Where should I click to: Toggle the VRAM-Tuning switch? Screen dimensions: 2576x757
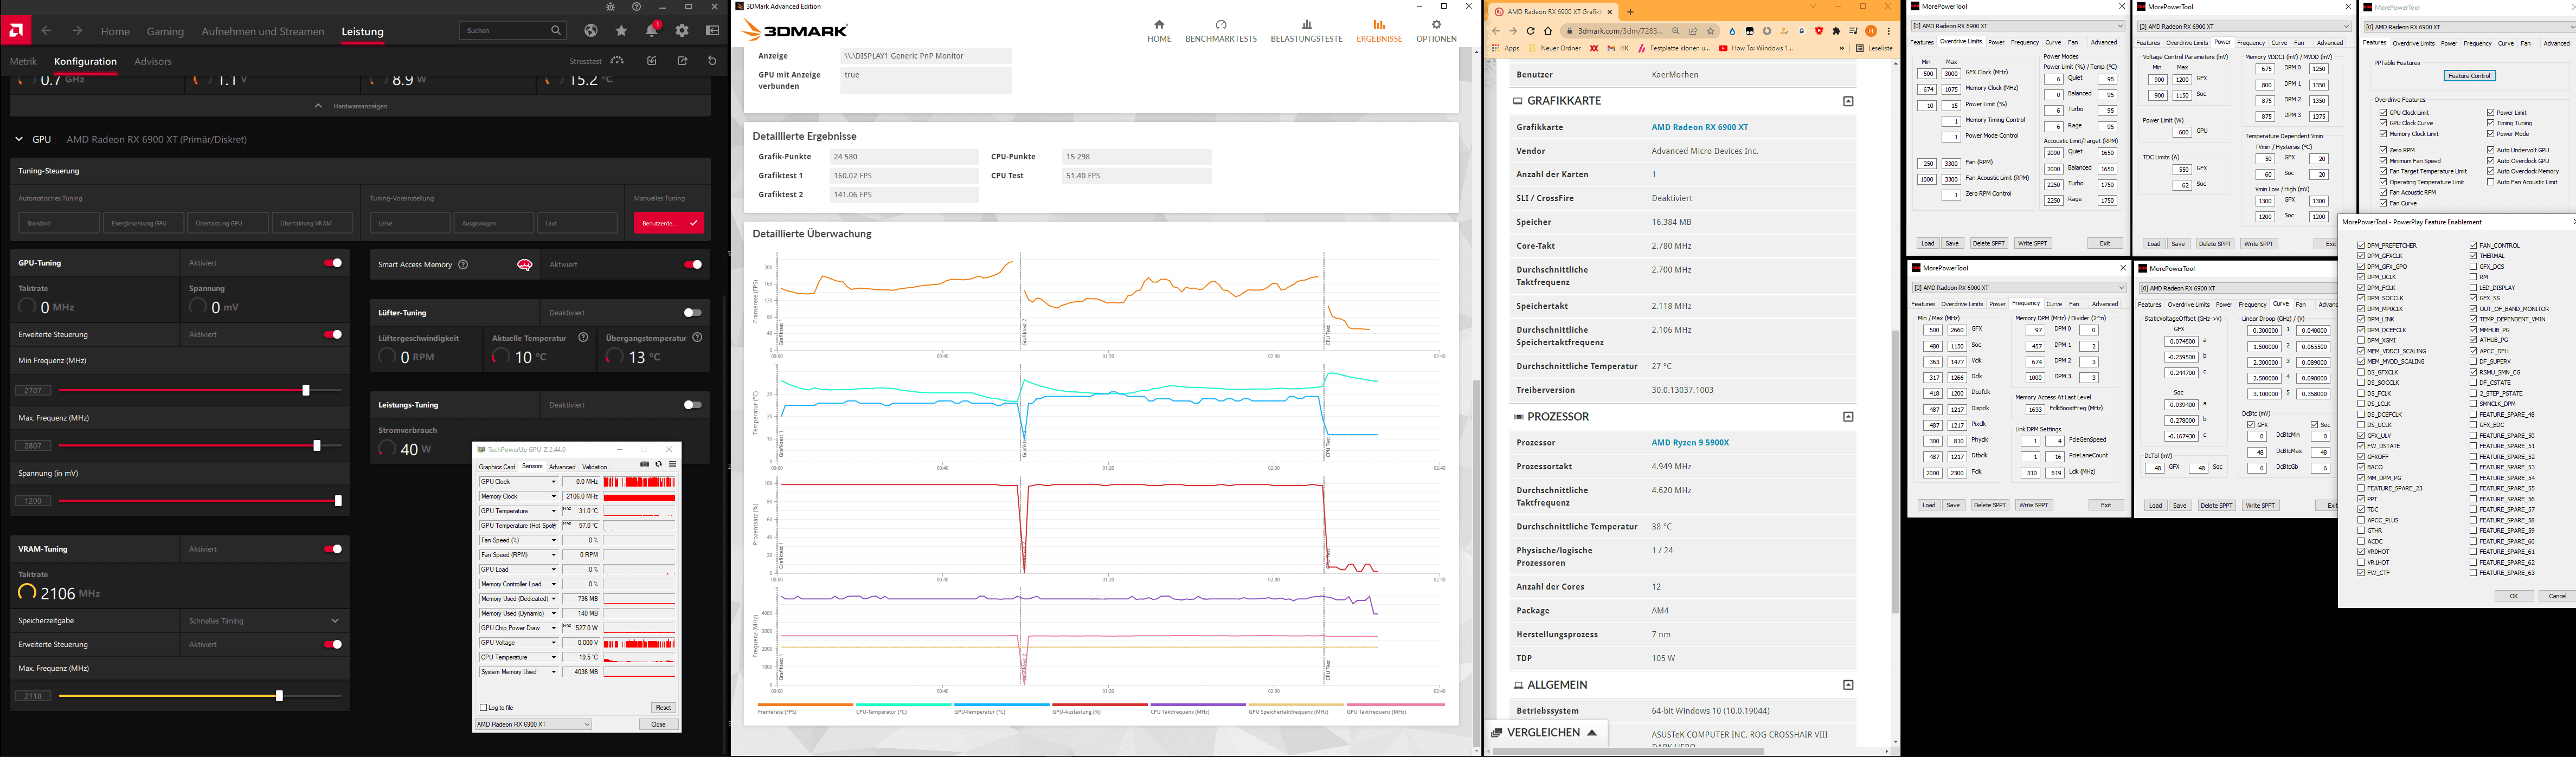point(333,549)
